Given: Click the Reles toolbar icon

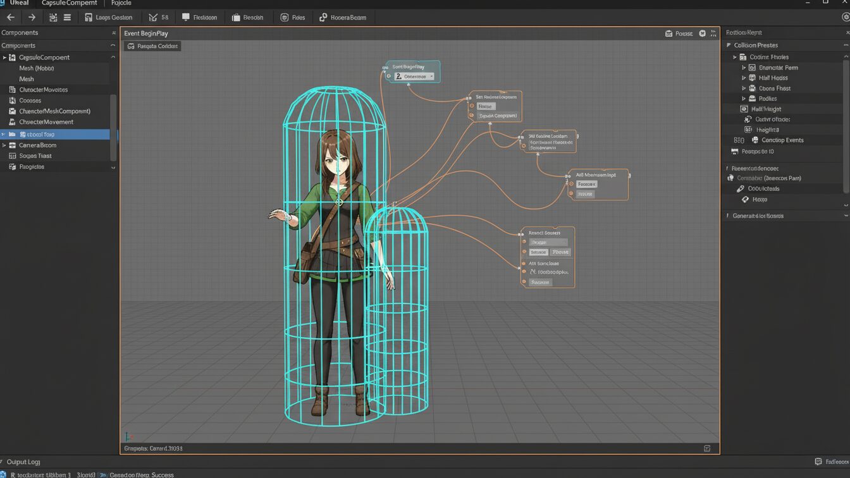Looking at the screenshot, I should [285, 18].
